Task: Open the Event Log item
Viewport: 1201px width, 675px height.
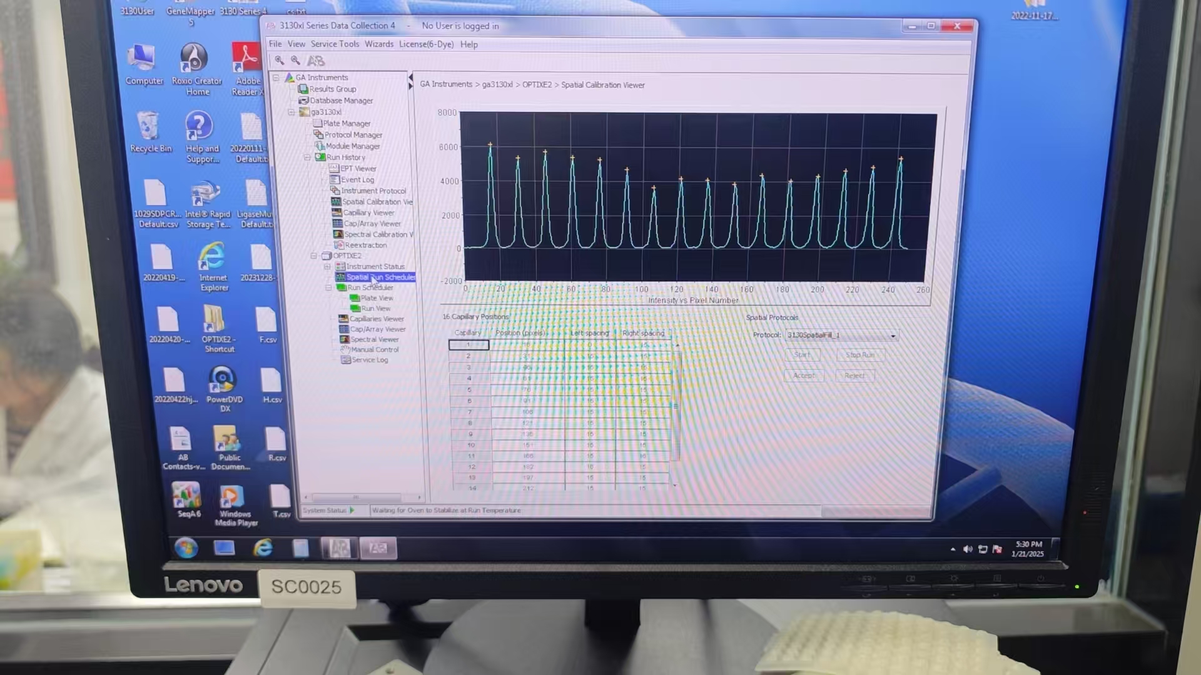Action: pyautogui.click(x=357, y=179)
